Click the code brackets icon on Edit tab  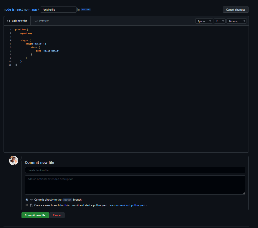pos(9,21)
